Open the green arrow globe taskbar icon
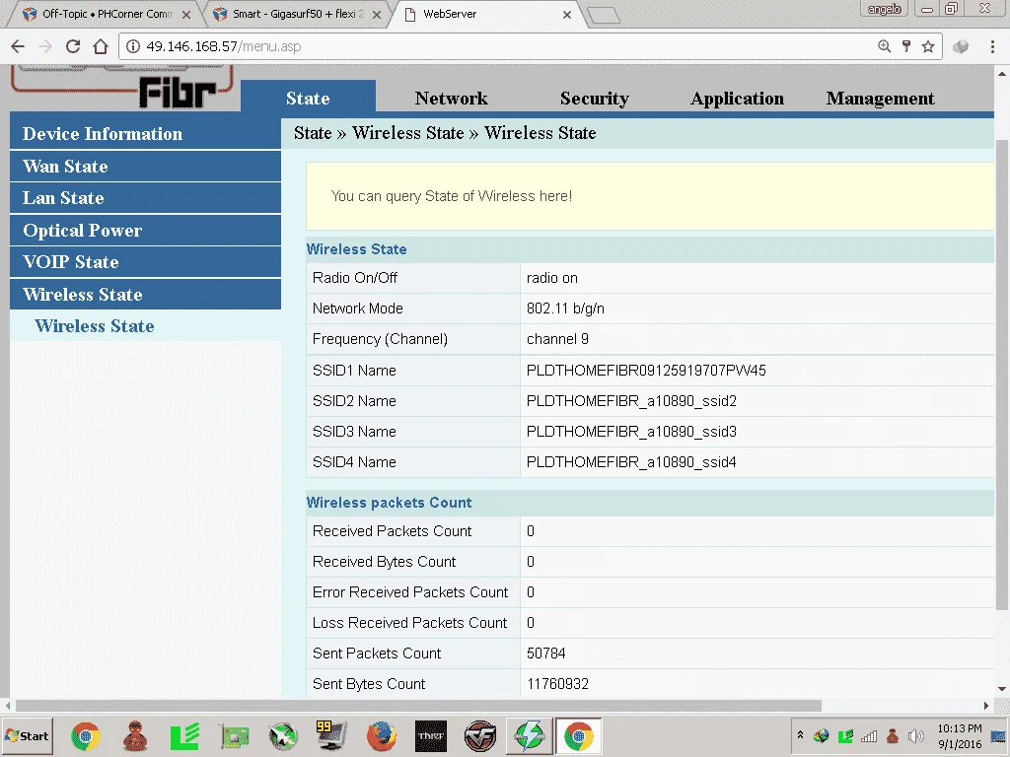The height and width of the screenshot is (757, 1010). [x=283, y=736]
